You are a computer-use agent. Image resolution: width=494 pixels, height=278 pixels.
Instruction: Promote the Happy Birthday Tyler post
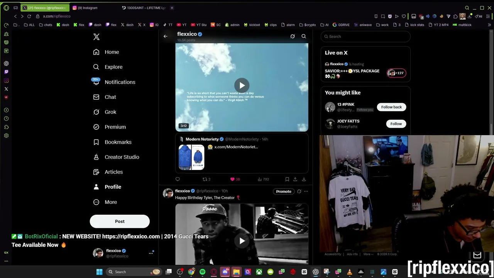[x=284, y=192]
